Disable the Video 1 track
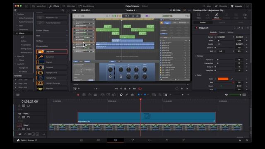265x149 pixels. [28, 129]
